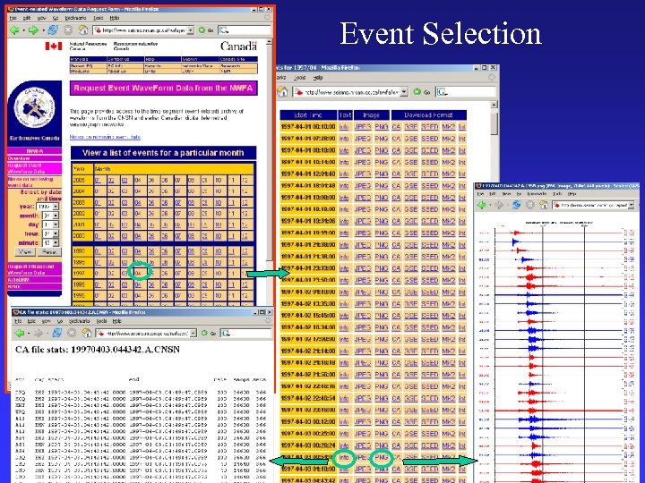Download MK2 for 1997-04-02 13:35:00 event
This screenshot has height=483, width=645.
click(449, 304)
